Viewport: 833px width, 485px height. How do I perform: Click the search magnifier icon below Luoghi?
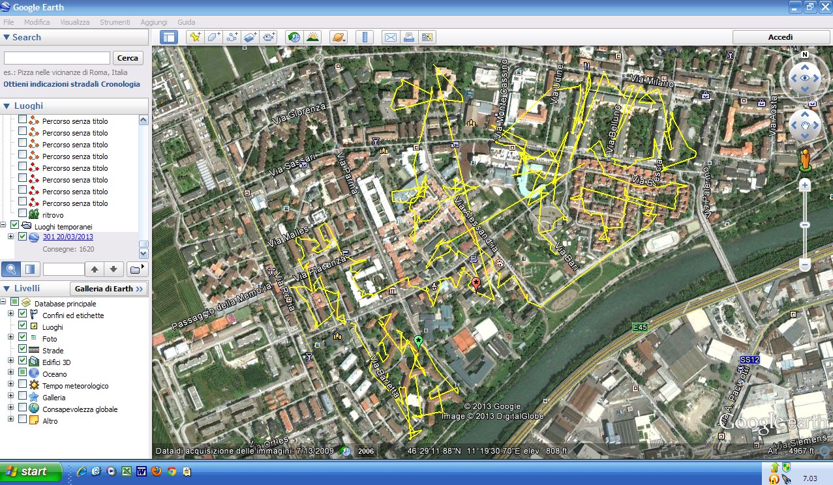coord(10,269)
